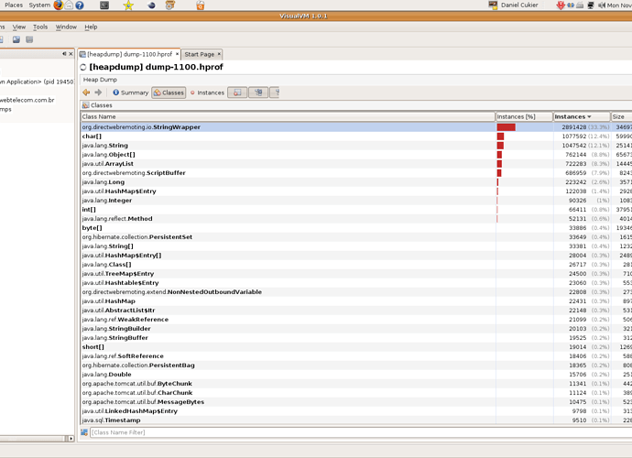Sort by Class Name column header

(288, 116)
